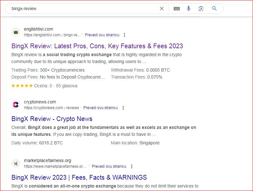The image size is (253, 191).
Task: Click the cryptonews.com site name
Action: [40, 102]
